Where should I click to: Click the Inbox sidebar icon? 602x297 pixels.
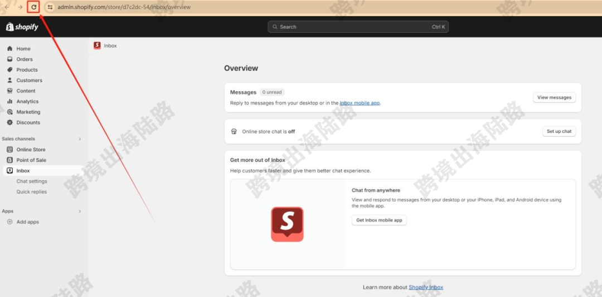point(10,171)
